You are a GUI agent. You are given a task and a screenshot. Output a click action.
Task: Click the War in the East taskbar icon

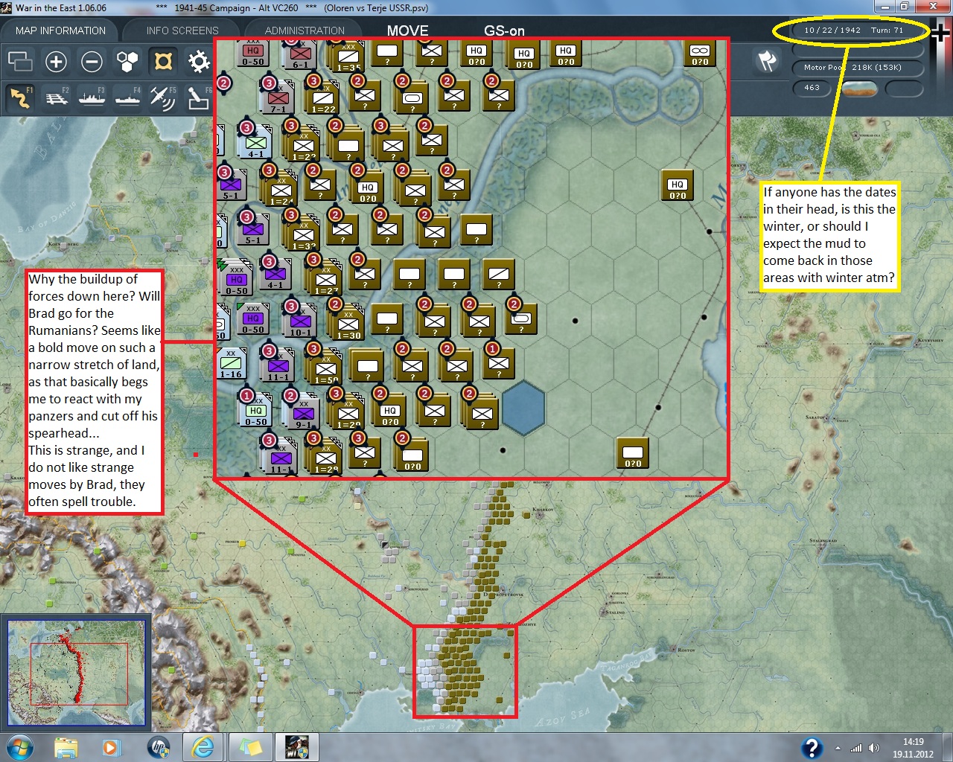point(297,747)
